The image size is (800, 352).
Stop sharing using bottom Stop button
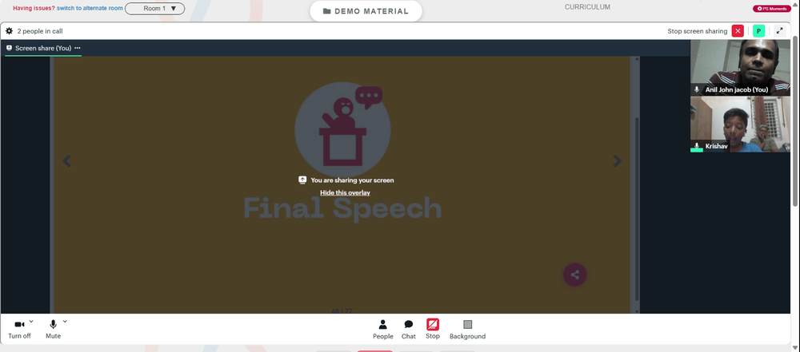tap(433, 329)
